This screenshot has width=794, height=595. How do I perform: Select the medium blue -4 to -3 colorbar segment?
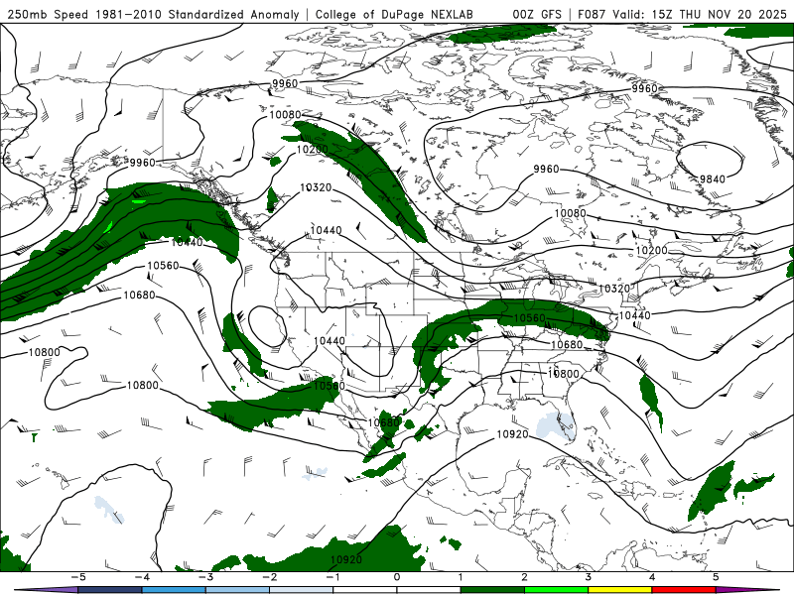point(174,590)
